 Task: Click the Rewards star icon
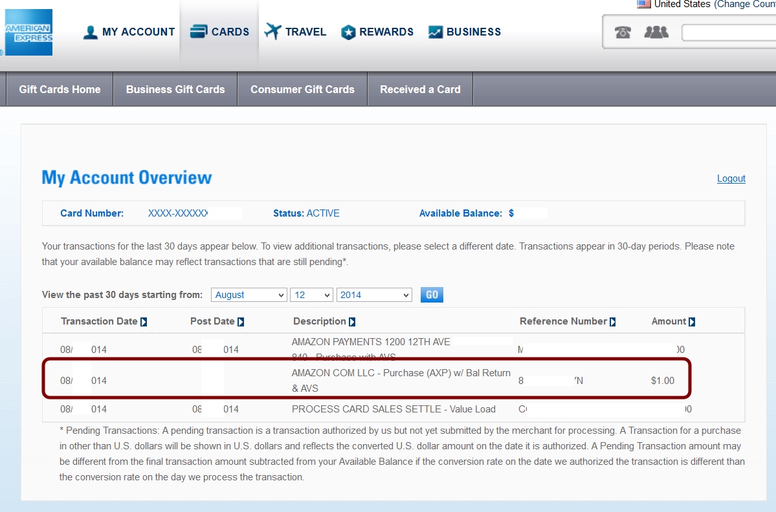tap(348, 32)
